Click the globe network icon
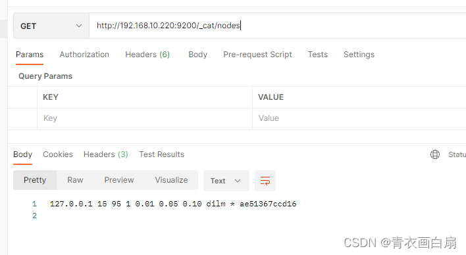 435,154
